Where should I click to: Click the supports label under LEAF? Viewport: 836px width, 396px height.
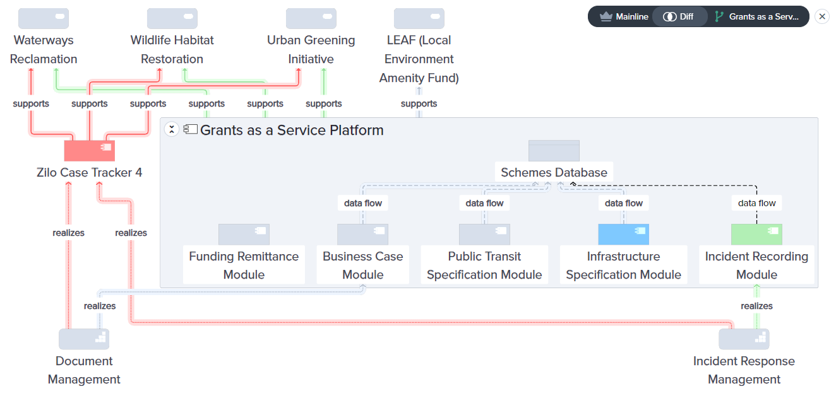[x=419, y=103]
